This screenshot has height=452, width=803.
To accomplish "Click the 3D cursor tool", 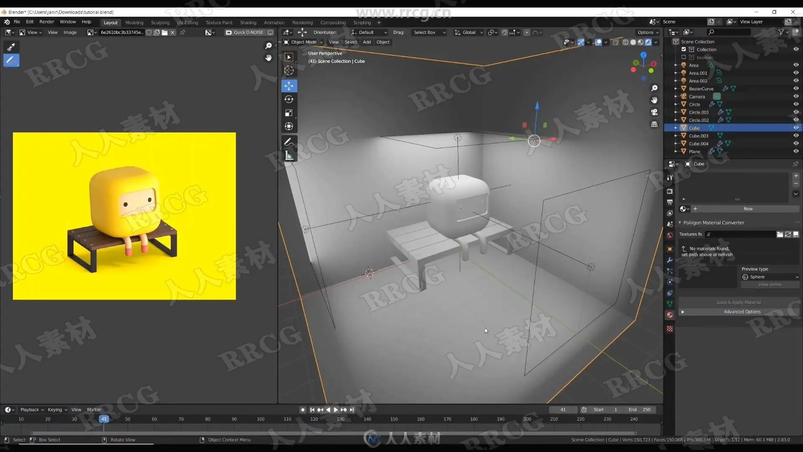I will point(289,70).
